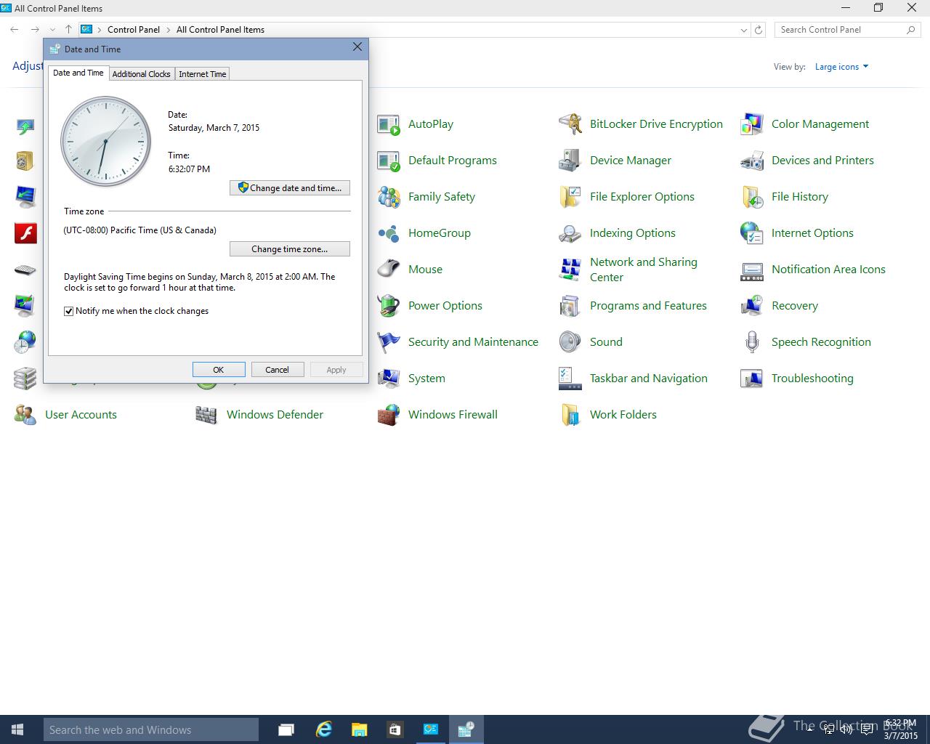Expand the breadcrumb arrow after Control Panel
This screenshot has width=930, height=744.
[x=168, y=30]
